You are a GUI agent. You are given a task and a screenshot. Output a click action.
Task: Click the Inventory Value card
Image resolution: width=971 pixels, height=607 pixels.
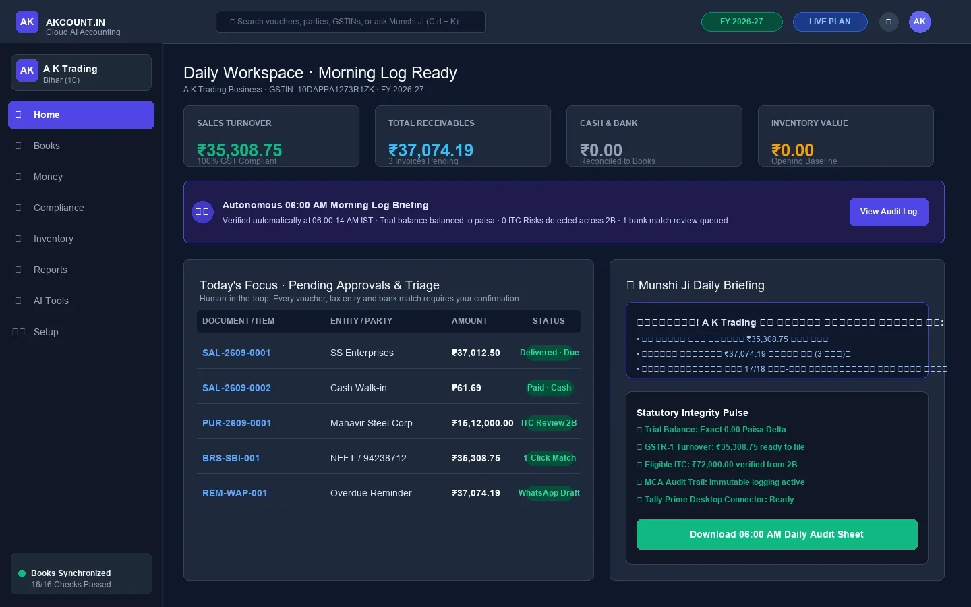click(x=846, y=136)
